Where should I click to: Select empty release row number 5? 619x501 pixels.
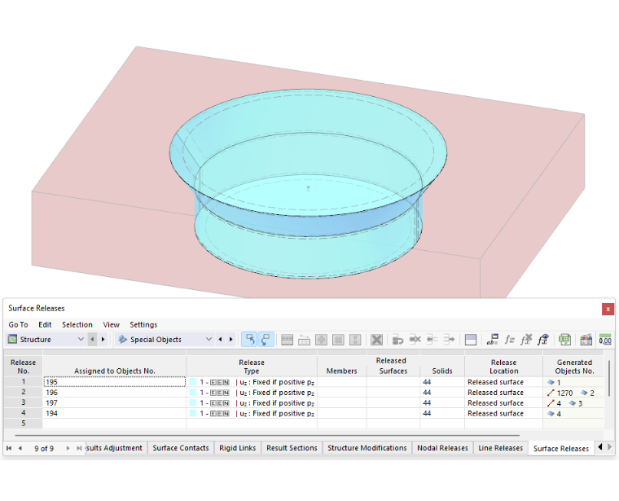tap(24, 424)
